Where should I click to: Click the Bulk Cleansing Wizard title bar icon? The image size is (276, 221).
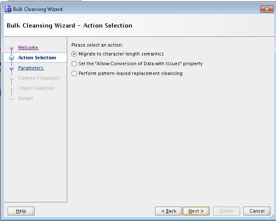tap(8, 9)
